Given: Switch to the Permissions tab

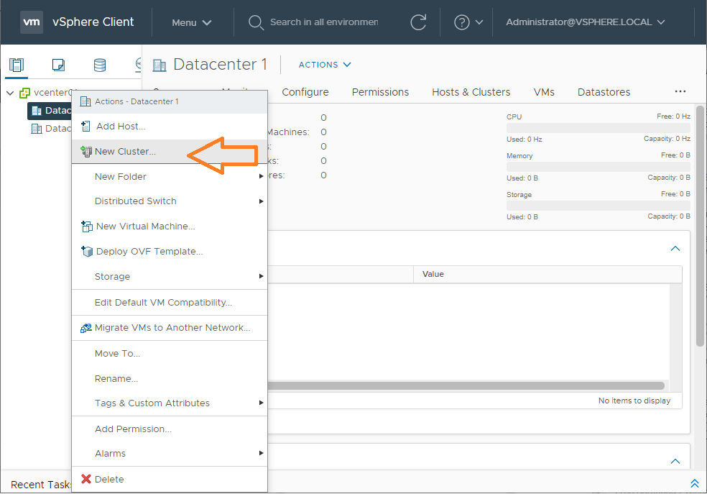Looking at the screenshot, I should (380, 92).
